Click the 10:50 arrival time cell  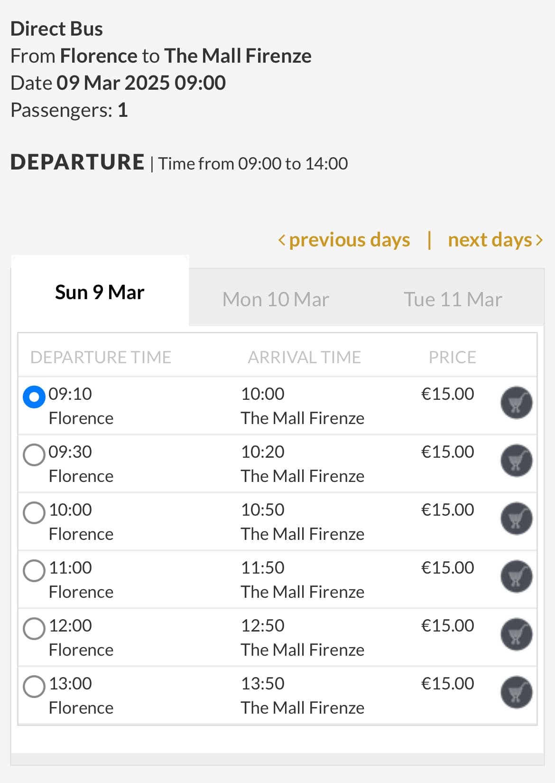[263, 509]
